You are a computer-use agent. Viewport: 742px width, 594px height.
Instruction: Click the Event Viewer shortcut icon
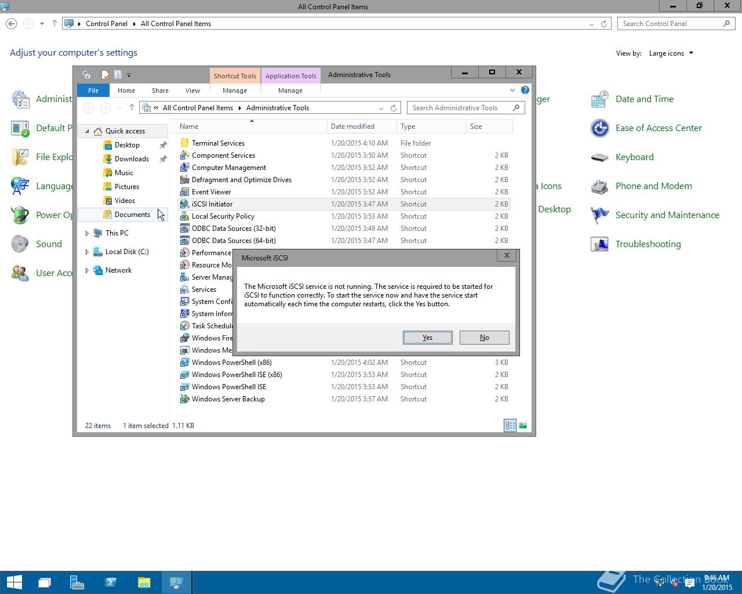pos(184,191)
